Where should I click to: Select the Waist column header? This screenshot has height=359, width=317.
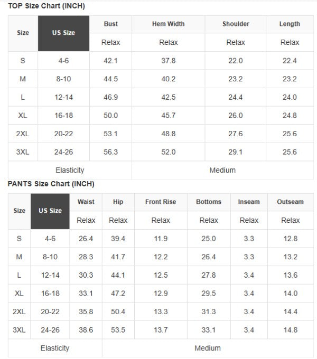86,202
